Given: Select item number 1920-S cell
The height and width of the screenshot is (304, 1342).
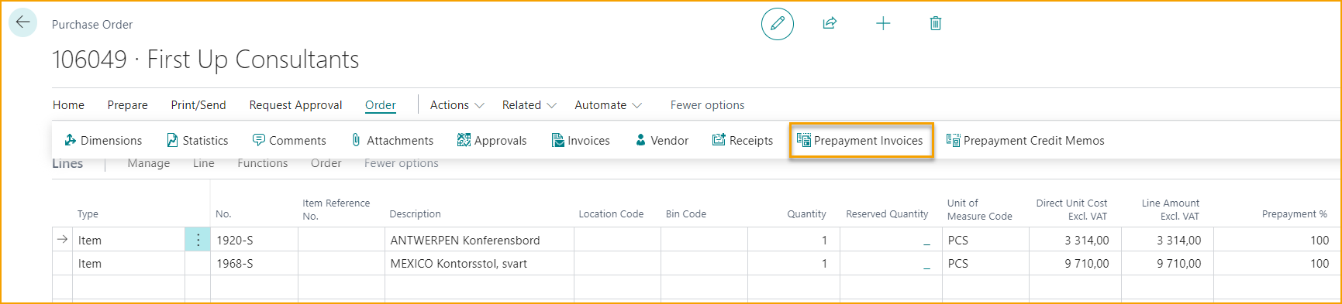Looking at the screenshot, I should click(254, 240).
